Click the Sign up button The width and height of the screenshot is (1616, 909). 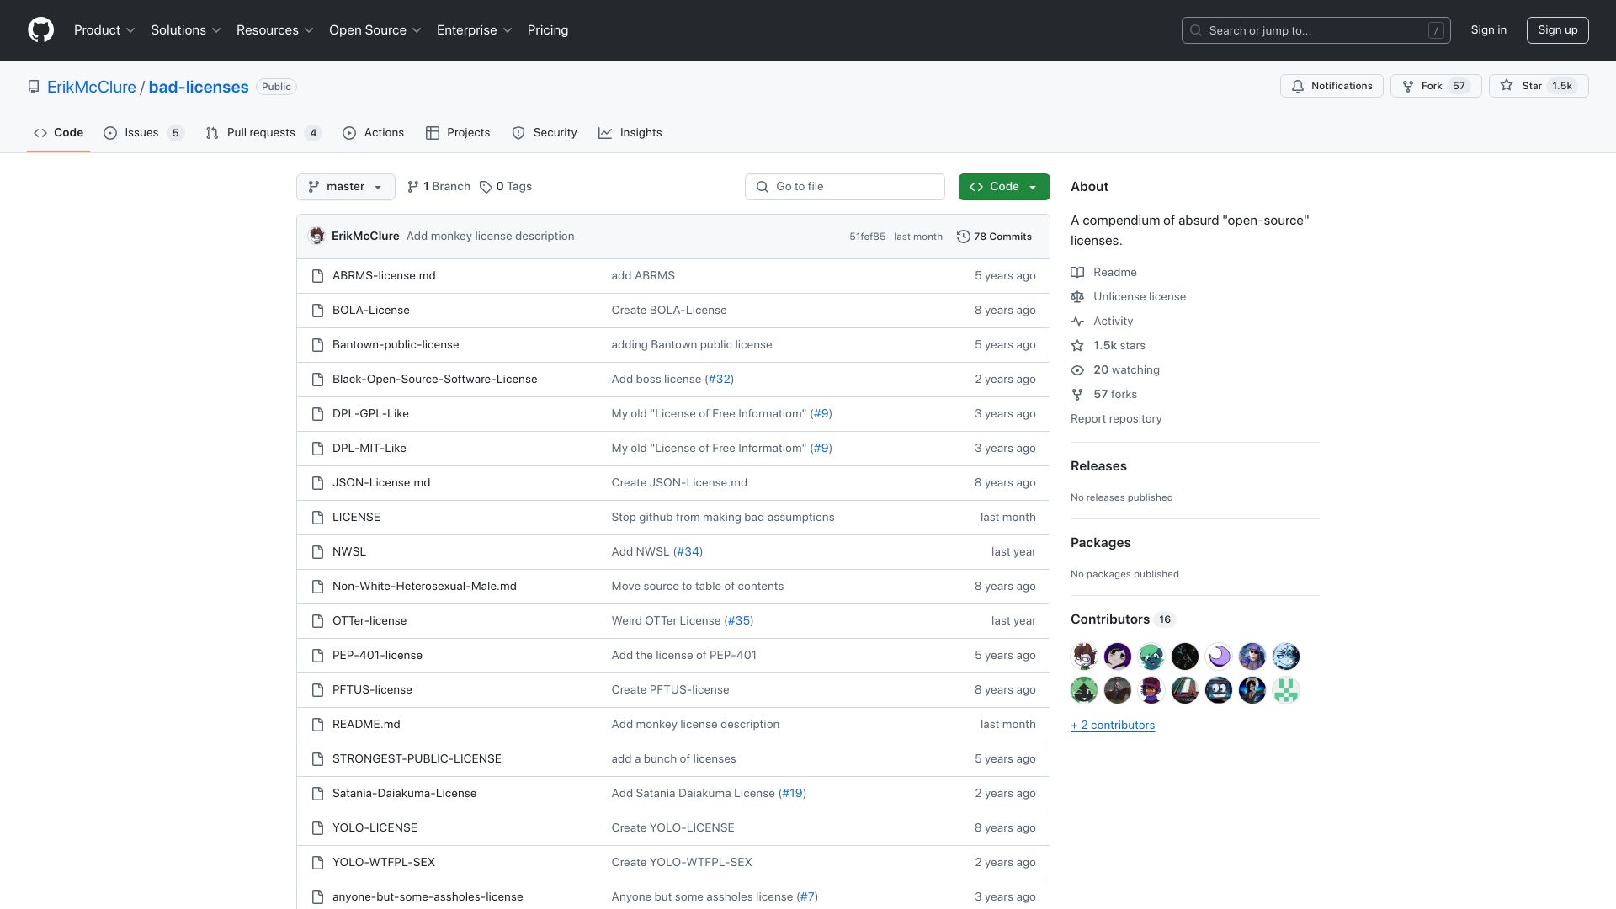[x=1558, y=30]
